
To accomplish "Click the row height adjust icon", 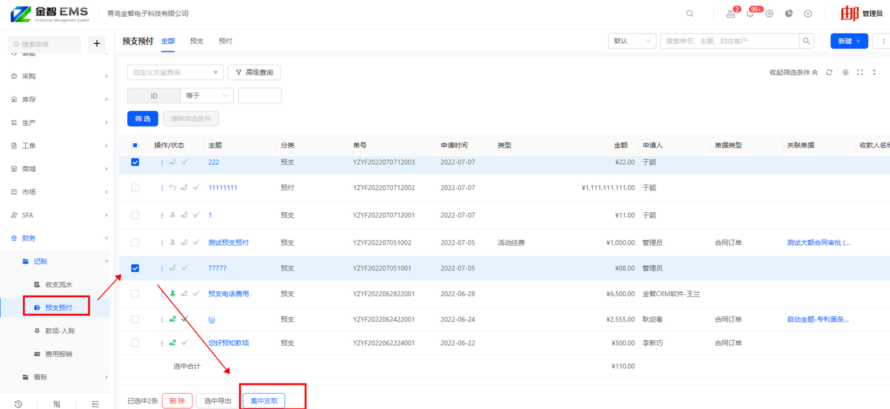I will (874, 72).
